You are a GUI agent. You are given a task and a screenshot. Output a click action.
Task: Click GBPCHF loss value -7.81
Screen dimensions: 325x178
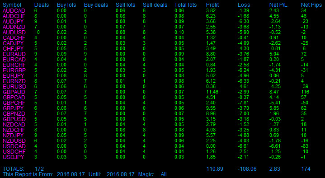(x=243, y=103)
